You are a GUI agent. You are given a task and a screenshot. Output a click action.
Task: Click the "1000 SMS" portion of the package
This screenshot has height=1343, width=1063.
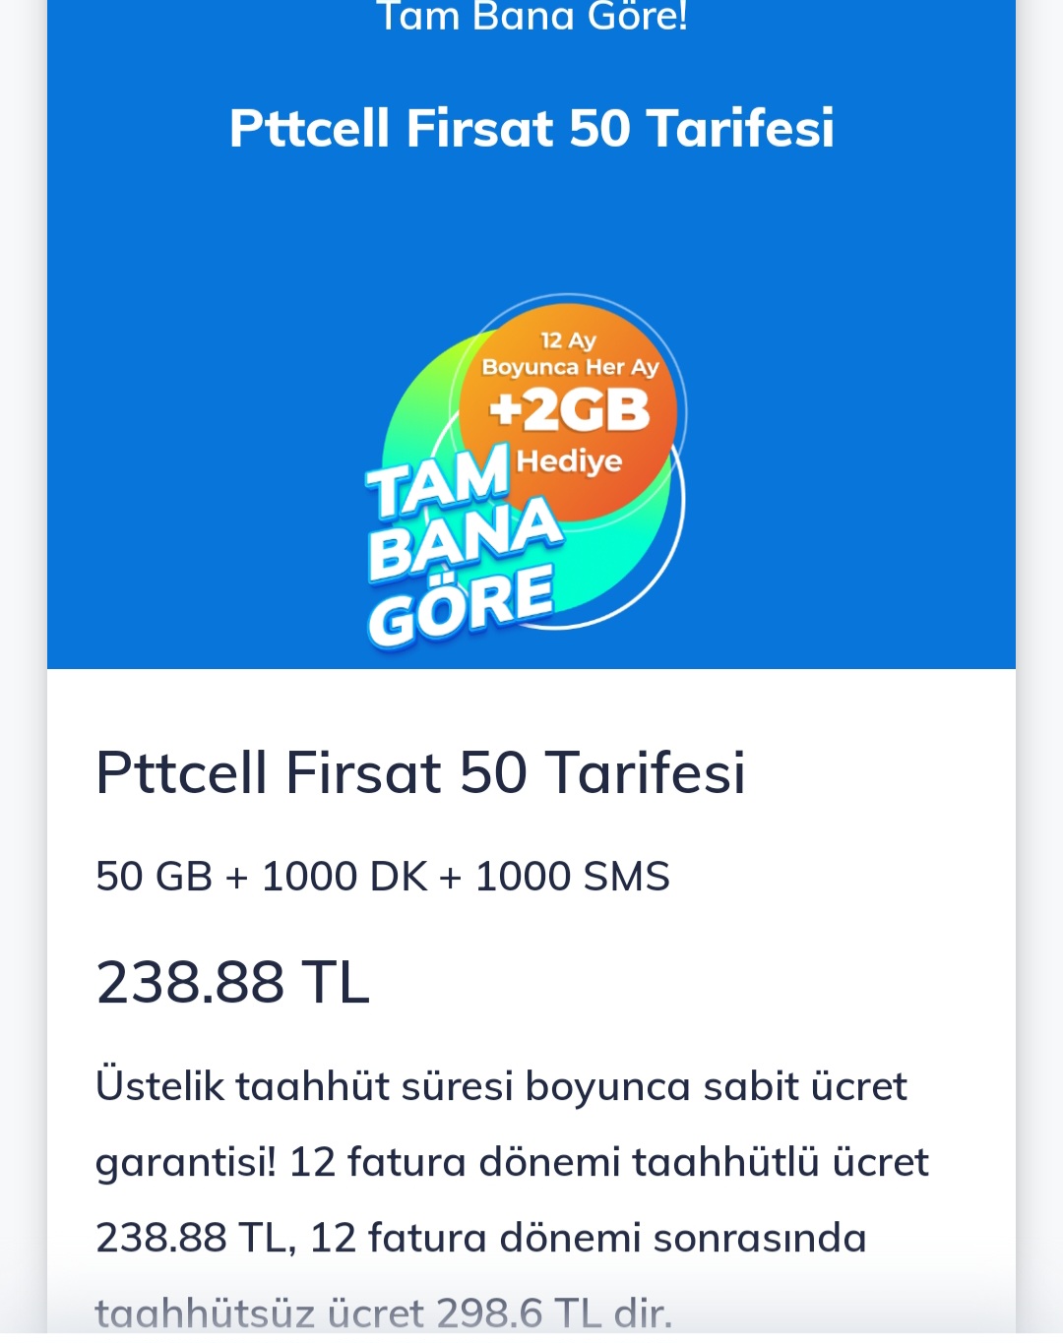click(572, 877)
